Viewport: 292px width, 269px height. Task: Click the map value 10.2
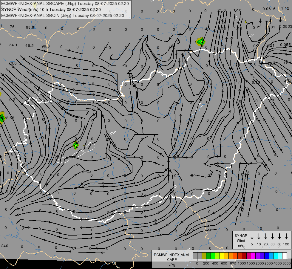point(11,100)
